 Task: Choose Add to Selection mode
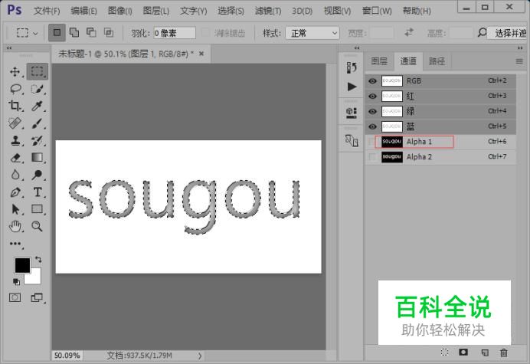point(74,32)
